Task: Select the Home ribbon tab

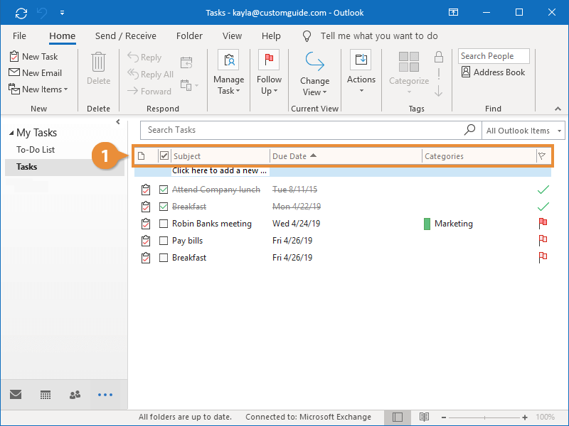Action: pos(63,36)
